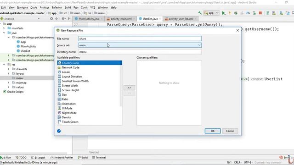The height and width of the screenshot is (165, 294).
Task: Click the Project Structure toolbar icon
Action: tap(288, 13)
